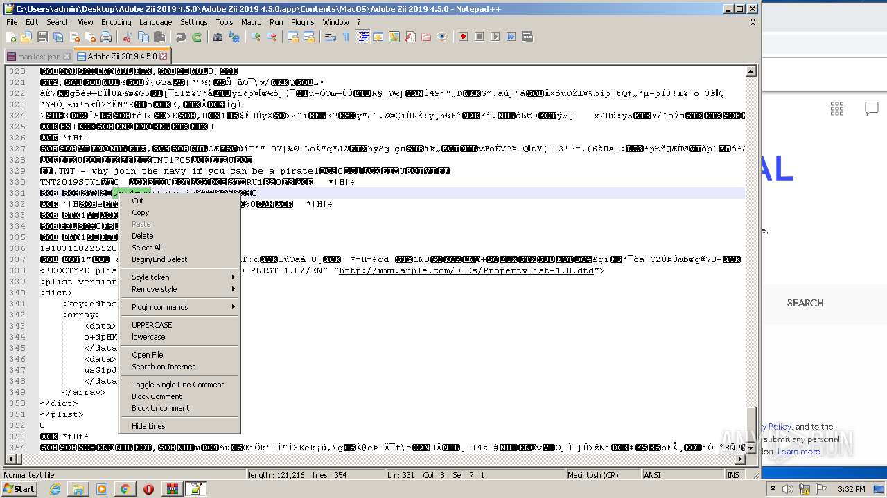Click the Replace toolbar icon
Screen dimensions: 887x498
coord(234,37)
